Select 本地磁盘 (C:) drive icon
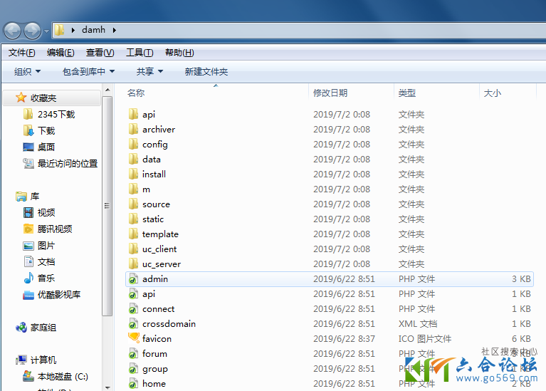 pos(28,376)
